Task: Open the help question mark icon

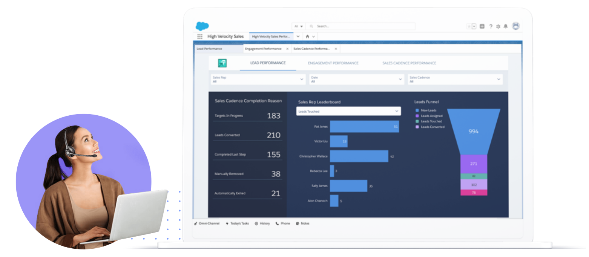Action: pos(491,26)
